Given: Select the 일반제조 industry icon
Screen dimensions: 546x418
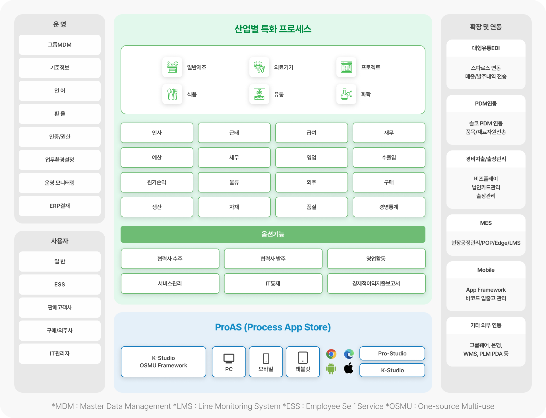Looking at the screenshot, I should 172,67.
